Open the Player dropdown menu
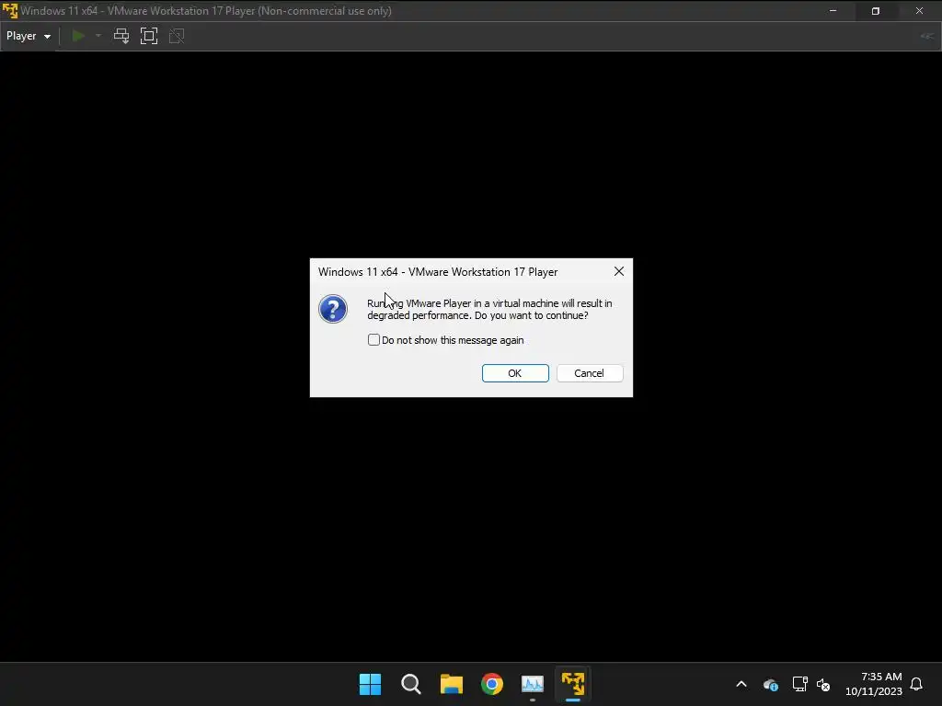This screenshot has width=942, height=706. click(29, 36)
